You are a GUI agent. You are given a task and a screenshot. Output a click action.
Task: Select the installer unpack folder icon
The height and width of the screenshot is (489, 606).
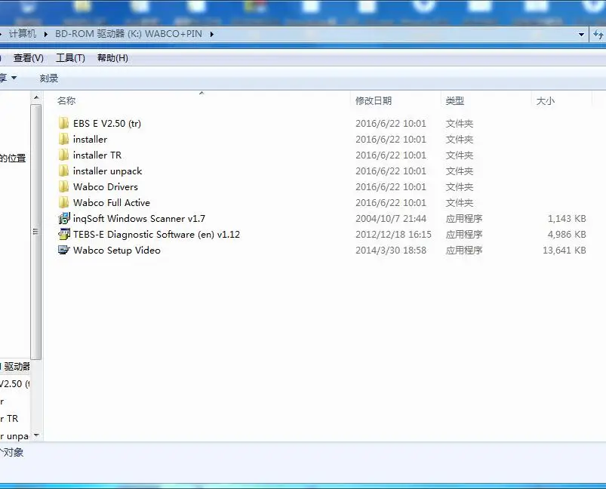click(63, 171)
